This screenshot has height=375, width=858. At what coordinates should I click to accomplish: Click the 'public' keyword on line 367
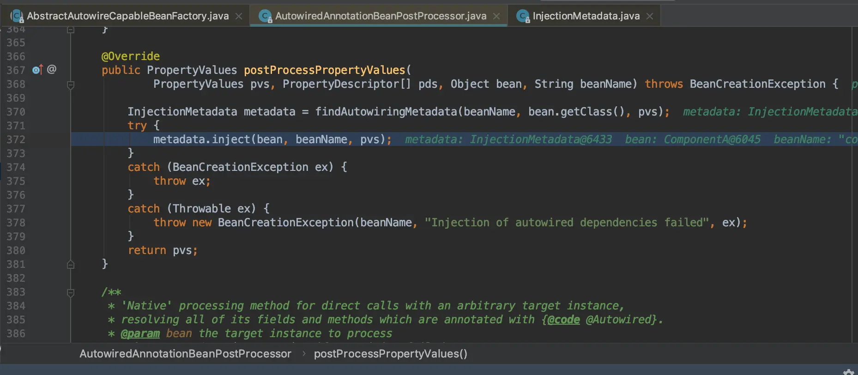(121, 70)
